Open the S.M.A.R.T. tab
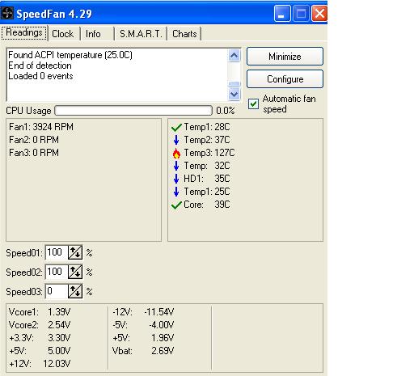 [141, 34]
